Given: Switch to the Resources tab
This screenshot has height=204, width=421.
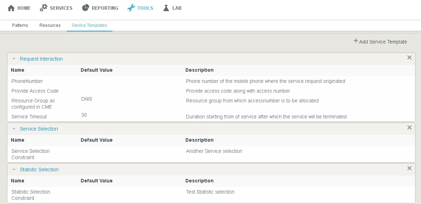Looking at the screenshot, I should pyautogui.click(x=50, y=25).
